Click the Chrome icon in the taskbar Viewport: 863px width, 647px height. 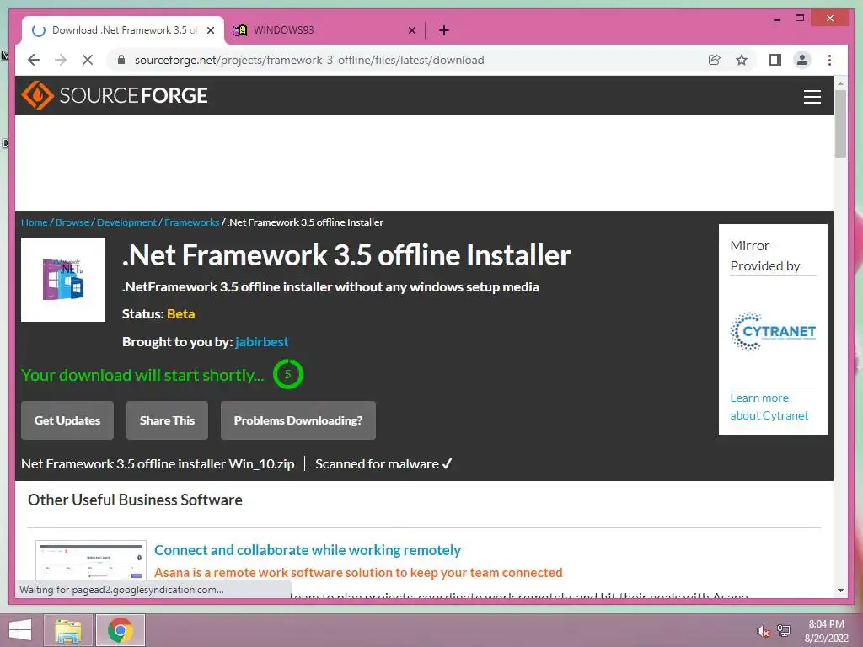tap(121, 630)
